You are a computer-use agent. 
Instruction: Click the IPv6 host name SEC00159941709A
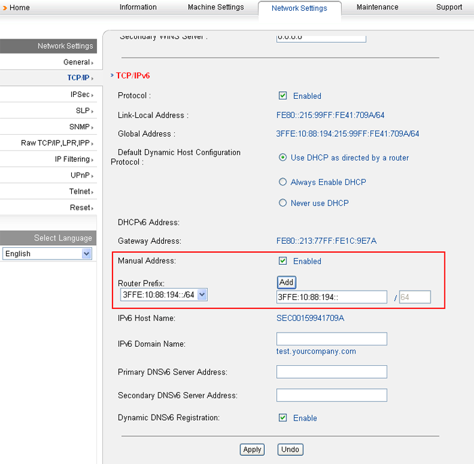coord(310,318)
